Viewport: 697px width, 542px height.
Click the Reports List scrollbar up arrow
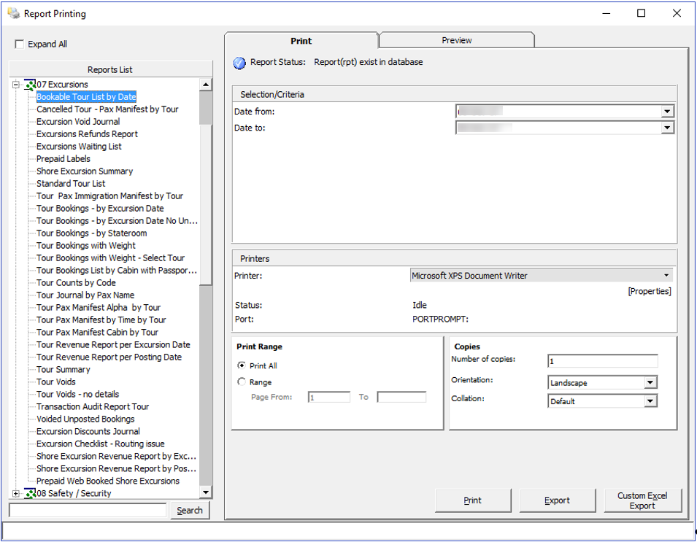pos(205,83)
